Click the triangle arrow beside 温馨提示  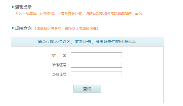pyautogui.click(x=13, y=7)
